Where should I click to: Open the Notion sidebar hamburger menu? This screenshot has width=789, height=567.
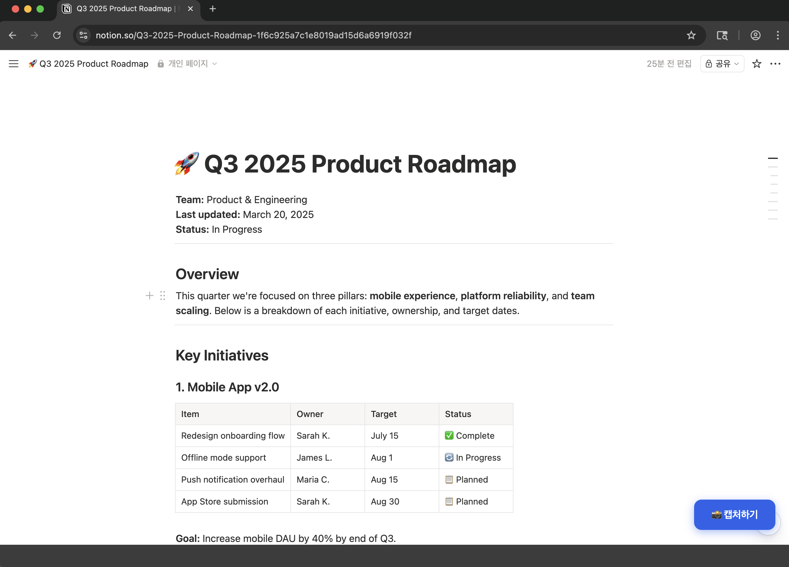(x=13, y=64)
